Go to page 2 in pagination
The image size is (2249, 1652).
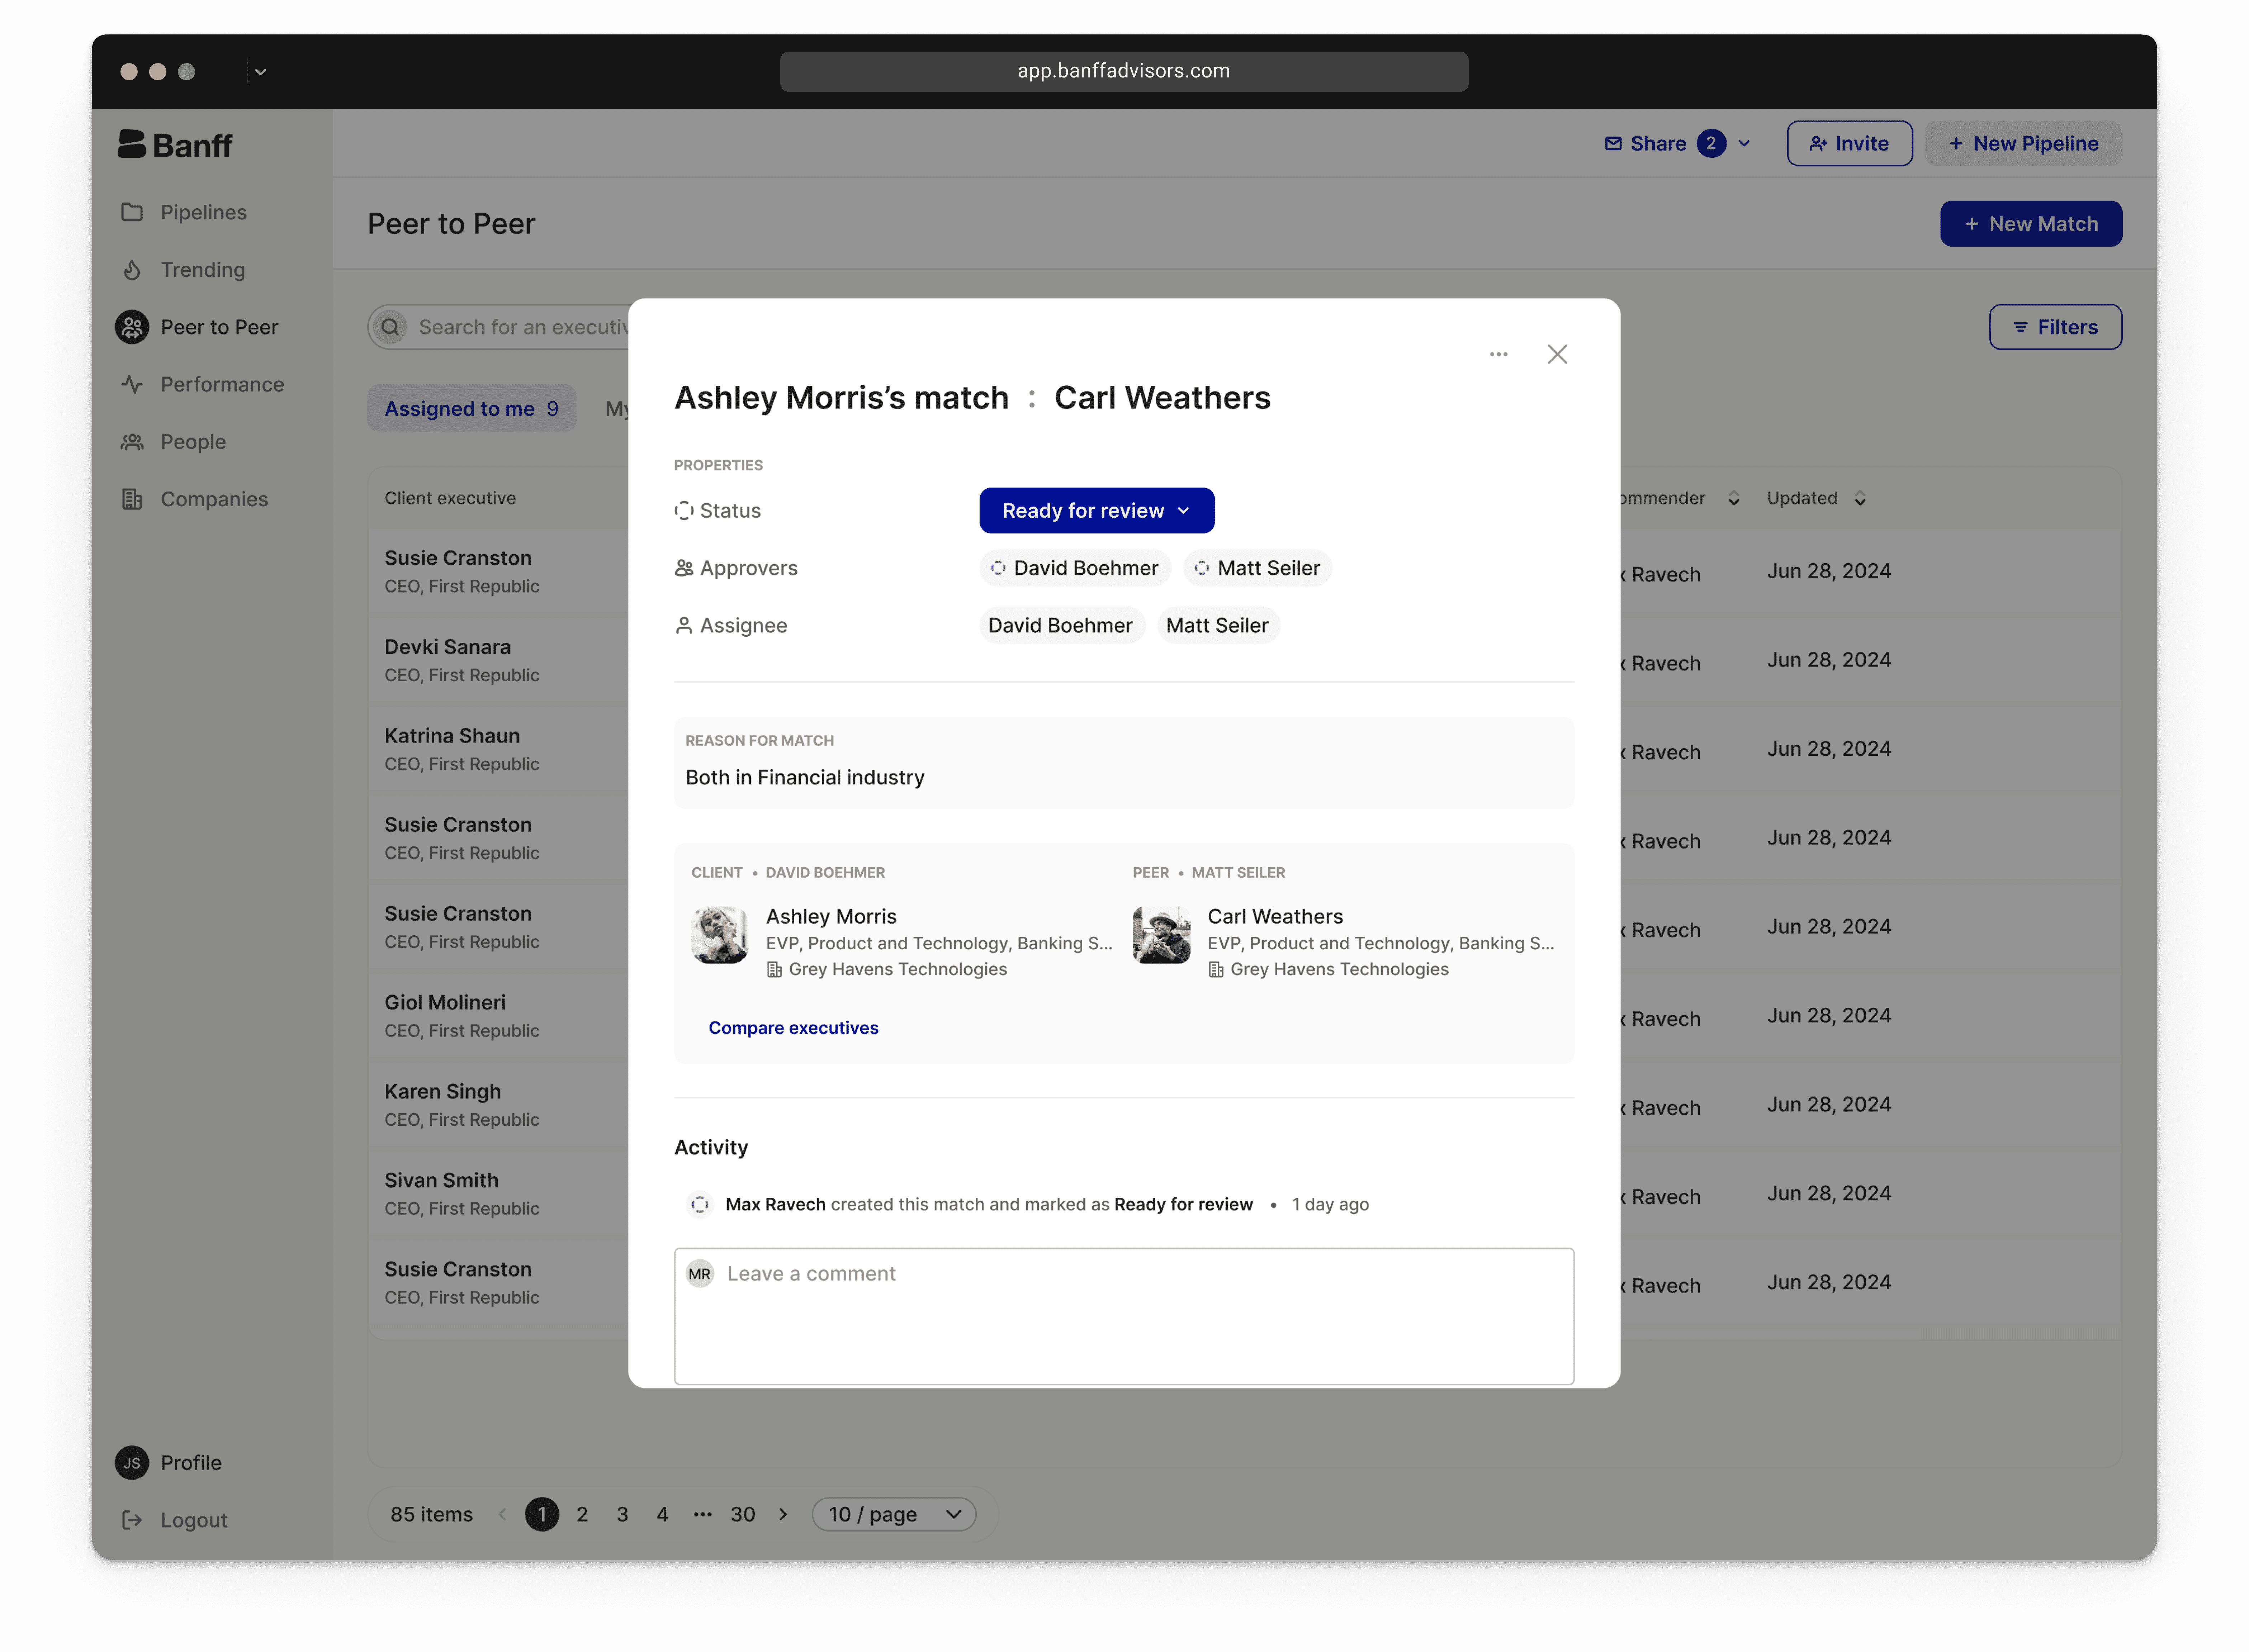coord(582,1514)
